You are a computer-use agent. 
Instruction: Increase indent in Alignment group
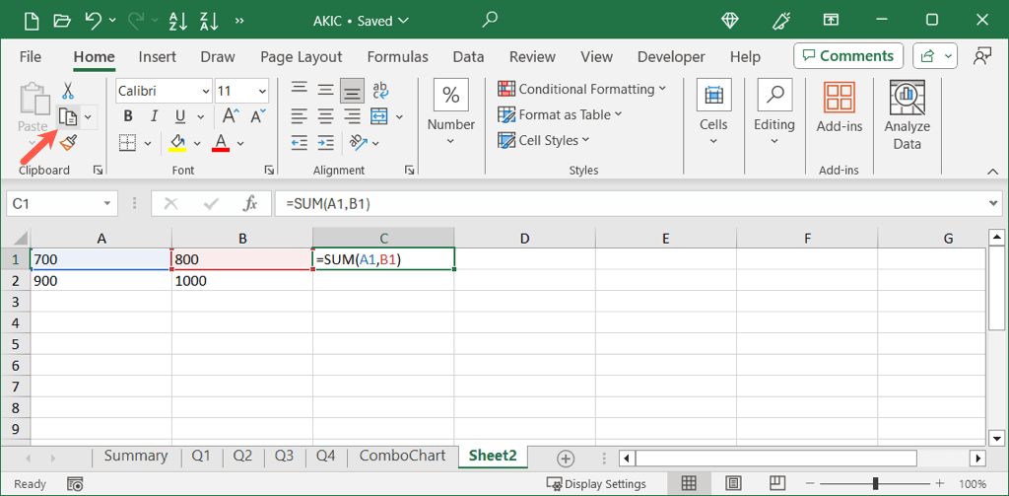tap(326, 142)
